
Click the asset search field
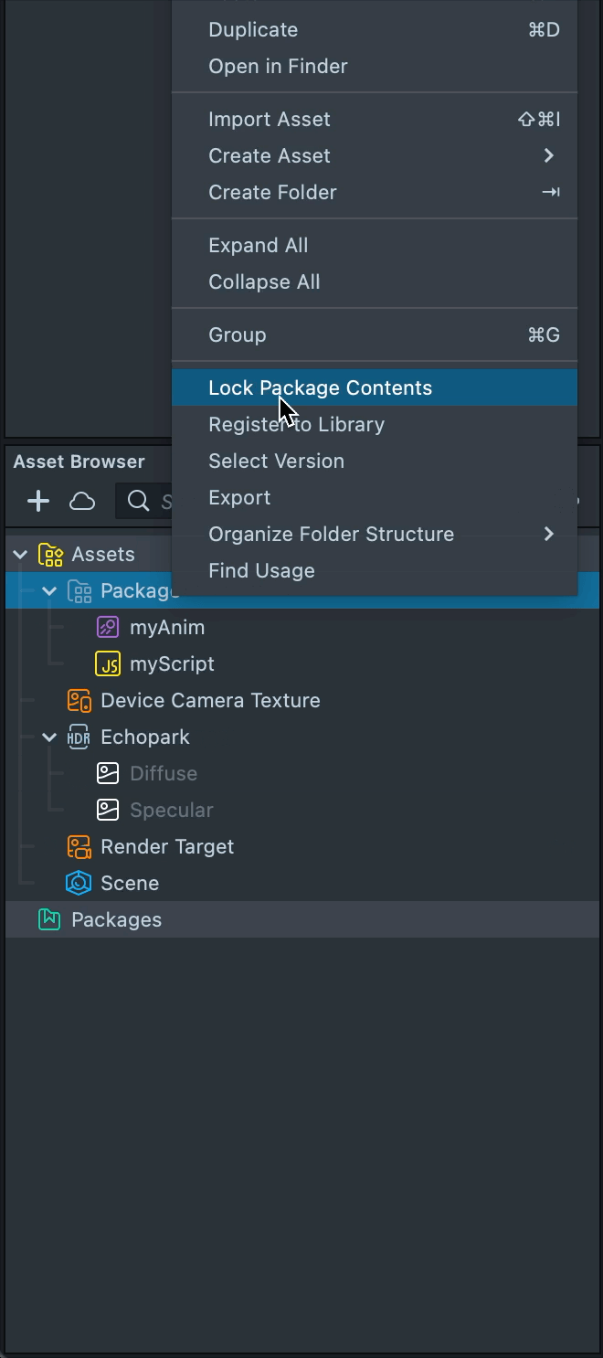point(164,501)
